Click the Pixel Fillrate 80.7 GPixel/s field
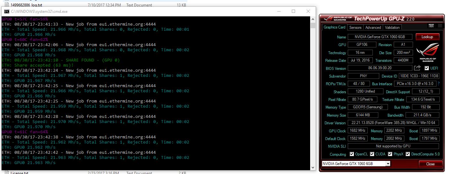Image resolution: width=458 pixels, height=174 pixels. pos(363,99)
